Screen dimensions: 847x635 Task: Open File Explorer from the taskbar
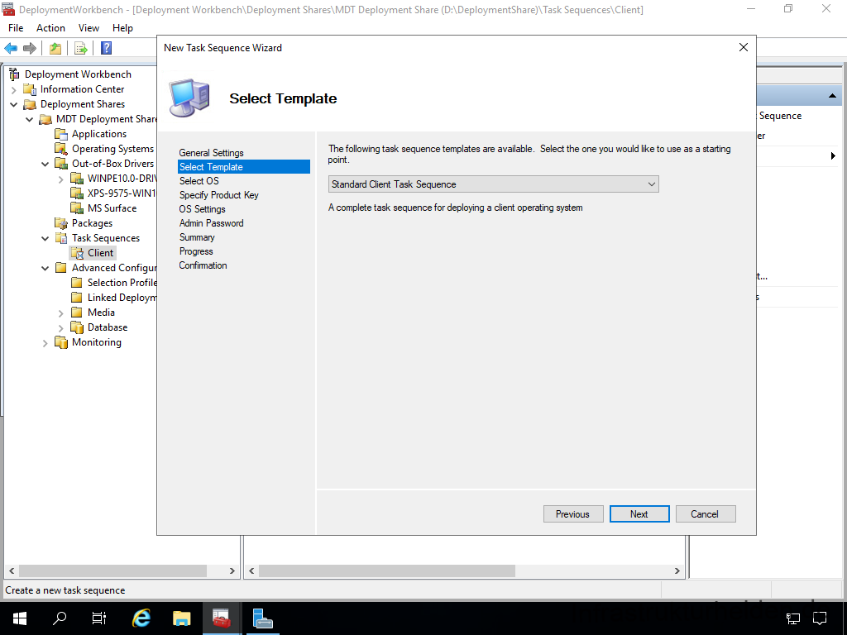[181, 618]
